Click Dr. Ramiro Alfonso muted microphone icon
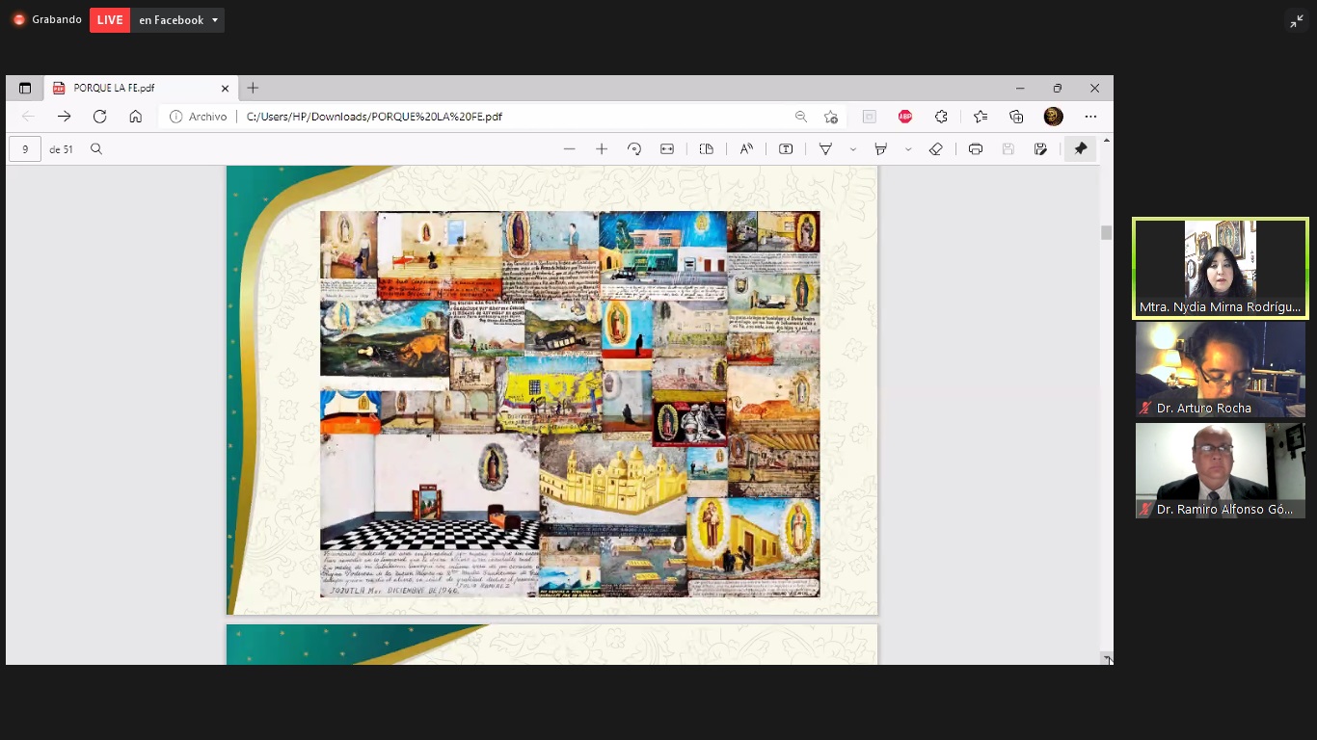Viewport: 1317px width, 740px height. [x=1145, y=509]
